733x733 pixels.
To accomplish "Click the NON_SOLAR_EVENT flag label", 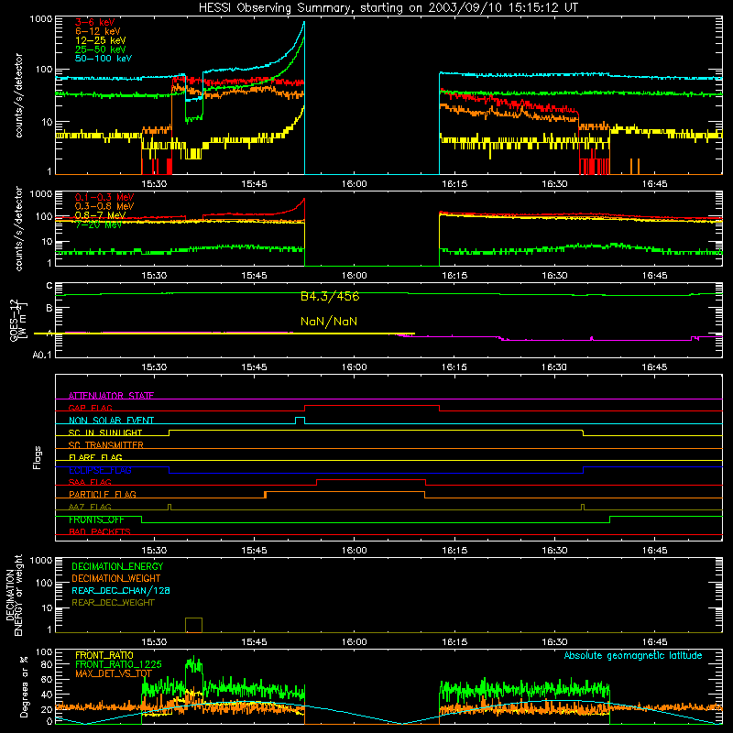I will click(111, 421).
